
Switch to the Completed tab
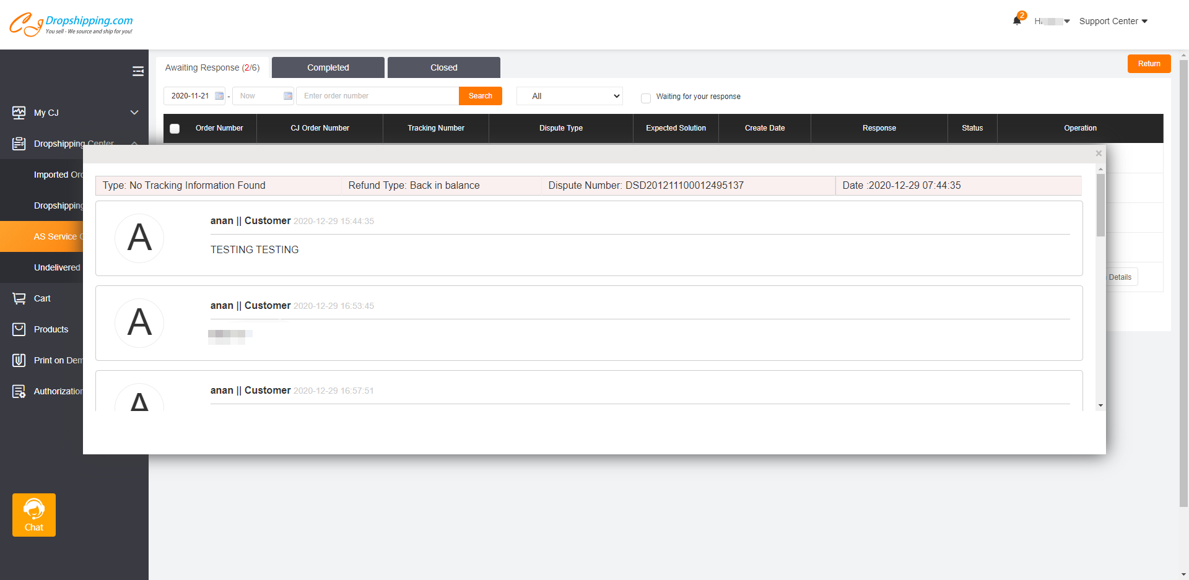(328, 67)
